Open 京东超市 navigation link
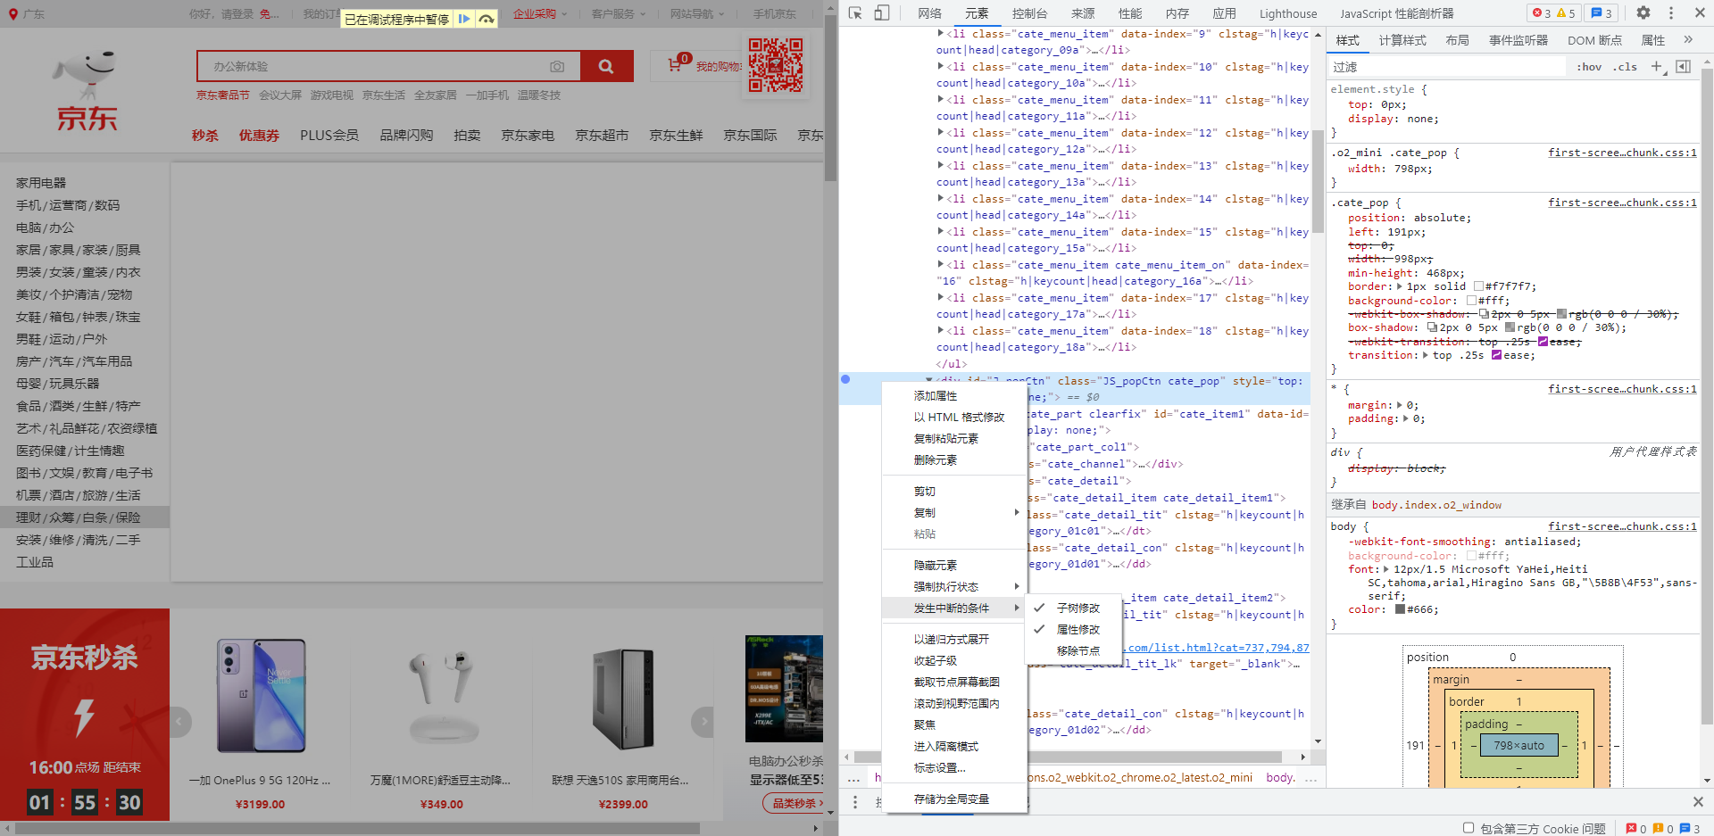Viewport: 1714px width, 836px height. pyautogui.click(x=602, y=136)
